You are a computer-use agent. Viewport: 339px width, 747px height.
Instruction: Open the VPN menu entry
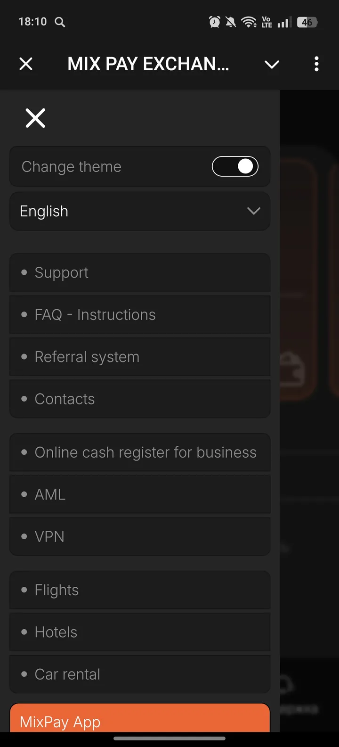(x=139, y=536)
